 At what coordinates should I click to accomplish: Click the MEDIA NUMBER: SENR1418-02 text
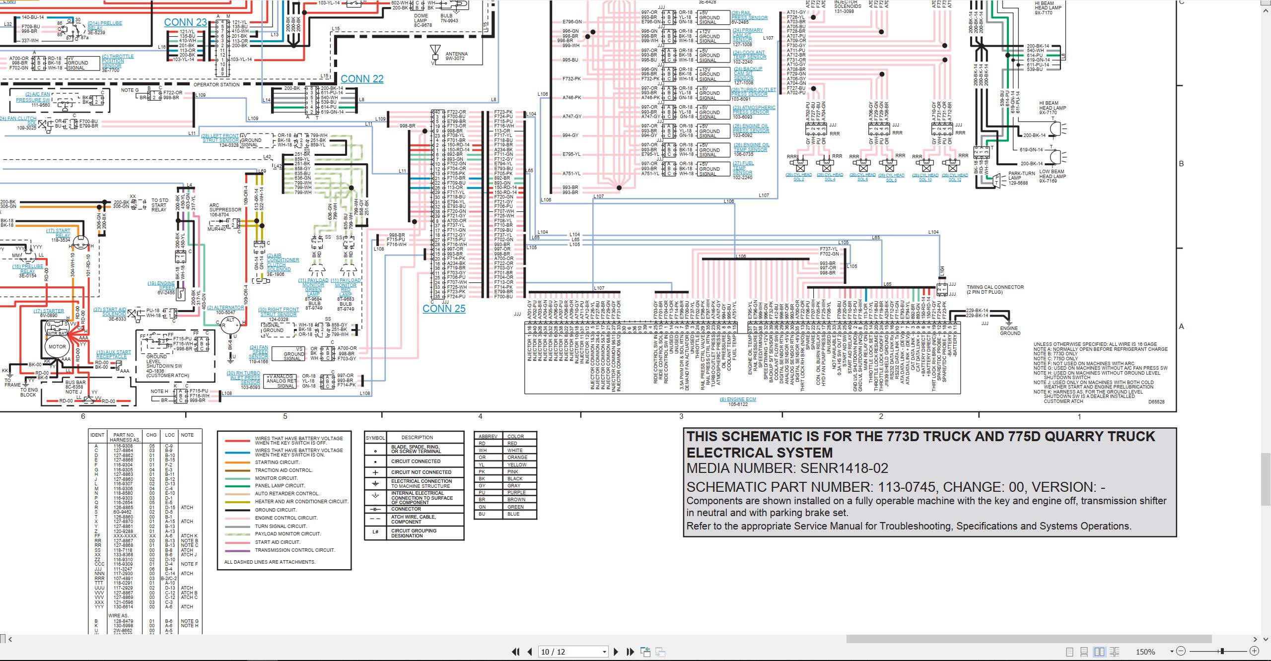(x=787, y=468)
